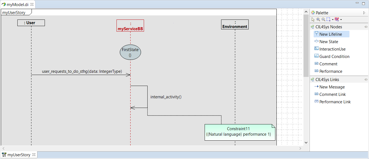Screen dimensions: 369x159
Task: Select the New Message link tool
Action: (x=330, y=87)
